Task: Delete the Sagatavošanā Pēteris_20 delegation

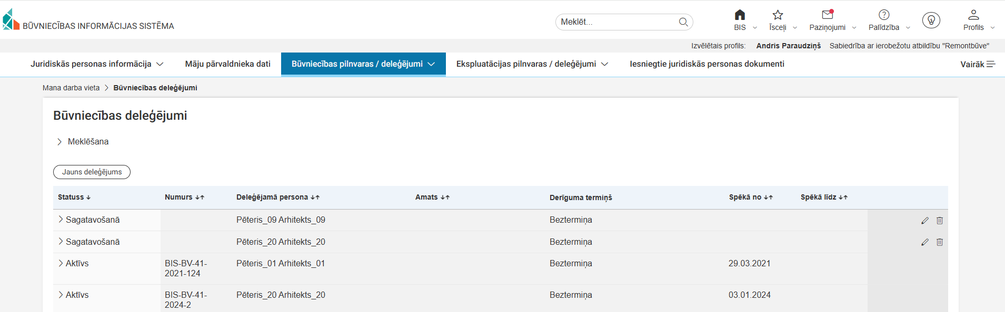Action: point(940,242)
